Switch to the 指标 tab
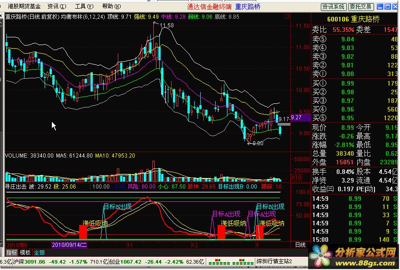Screen dimensions: 400x270 11,253
